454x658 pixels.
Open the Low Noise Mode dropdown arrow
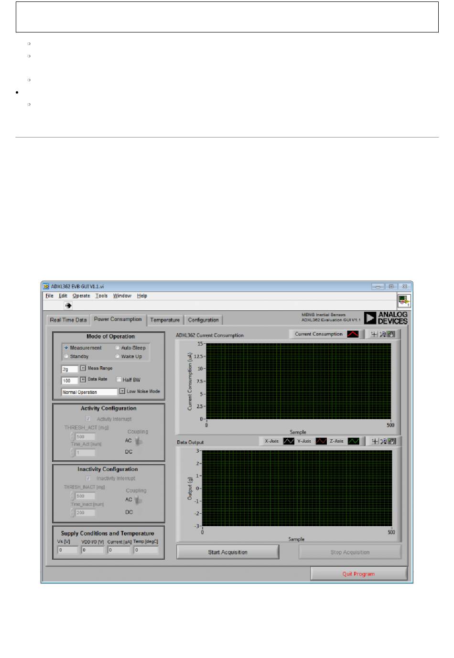pos(122,391)
